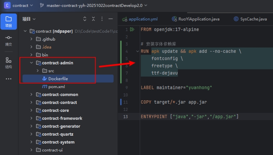Click the Maven icon of pom.xml
Screen dimensions: 273x155
point(44,86)
